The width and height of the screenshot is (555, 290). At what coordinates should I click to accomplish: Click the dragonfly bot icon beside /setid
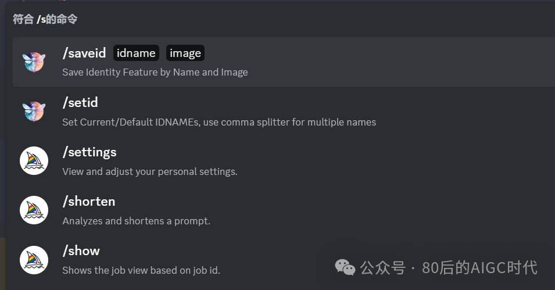(34, 111)
